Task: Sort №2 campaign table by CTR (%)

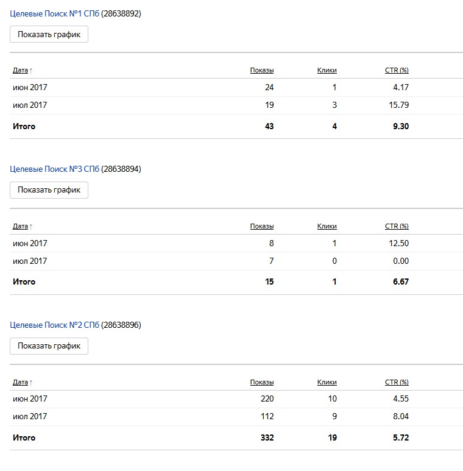Action: click(x=397, y=382)
